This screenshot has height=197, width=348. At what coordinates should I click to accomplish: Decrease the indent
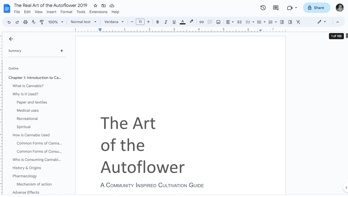tap(282, 22)
